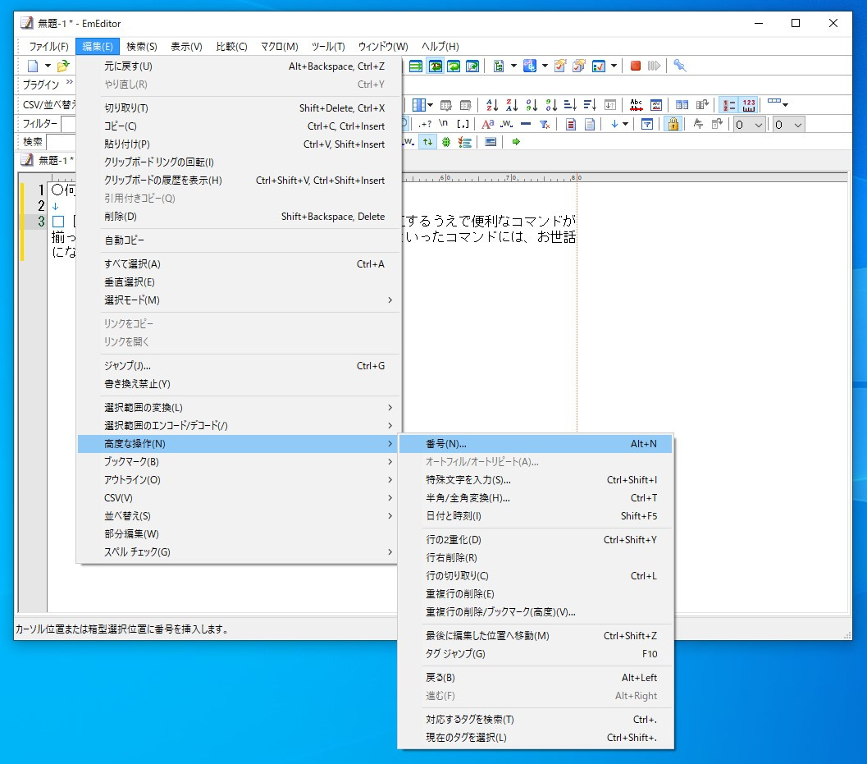Viewport: 867px width, 764px height.
Task: Select 番号(N)... from the submenu
Action: [x=536, y=444]
